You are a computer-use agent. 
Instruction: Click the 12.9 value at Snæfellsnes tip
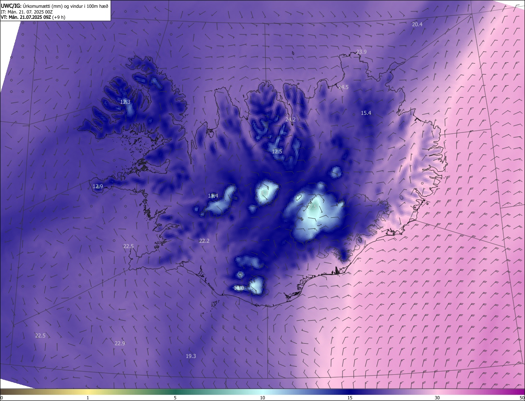(98, 187)
